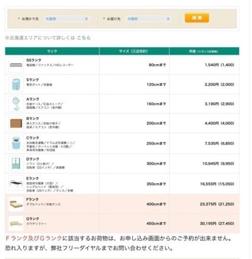Click the S rank electric pot icon
252x259 pixels.
(x=16, y=84)
